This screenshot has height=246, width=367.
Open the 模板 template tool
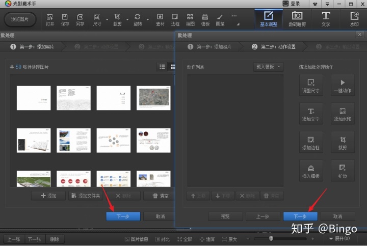coord(205,20)
